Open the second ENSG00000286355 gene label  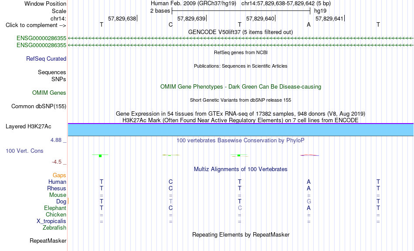(x=41, y=45)
